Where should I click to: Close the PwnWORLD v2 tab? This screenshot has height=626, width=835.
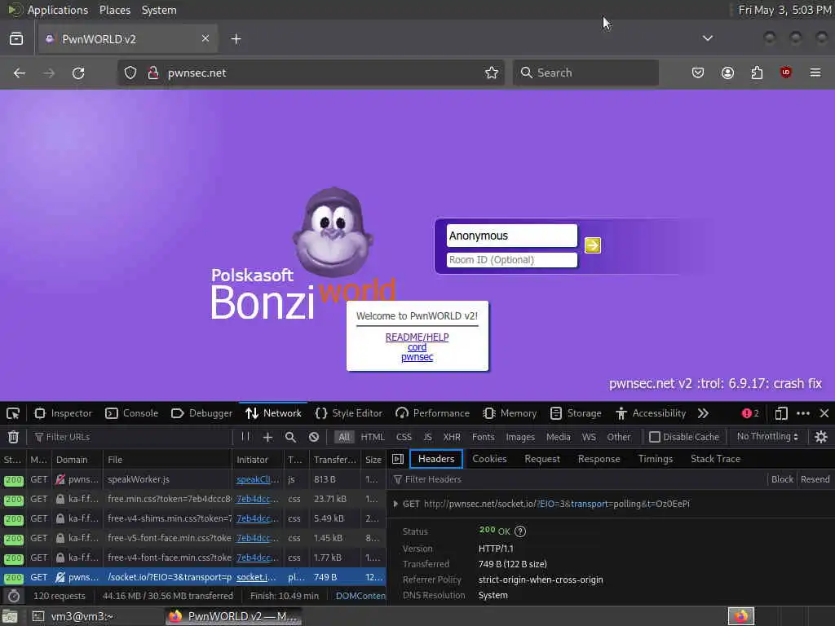pos(205,38)
